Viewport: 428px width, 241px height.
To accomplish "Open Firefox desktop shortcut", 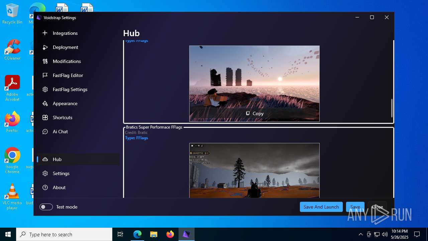I will [x=12, y=122].
